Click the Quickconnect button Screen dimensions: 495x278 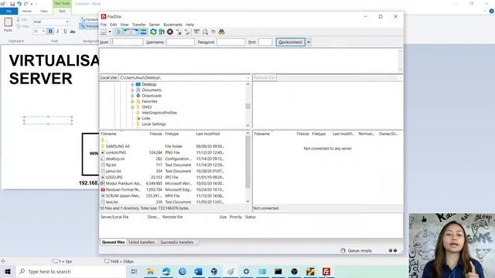(291, 42)
